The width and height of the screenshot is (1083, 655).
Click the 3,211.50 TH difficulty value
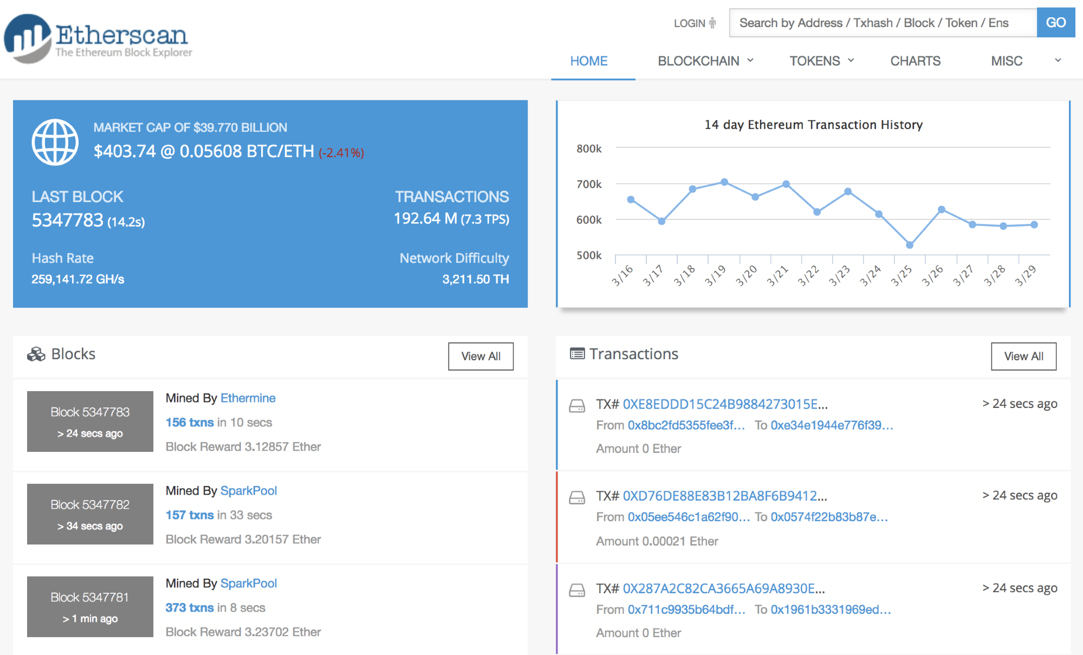pos(475,279)
